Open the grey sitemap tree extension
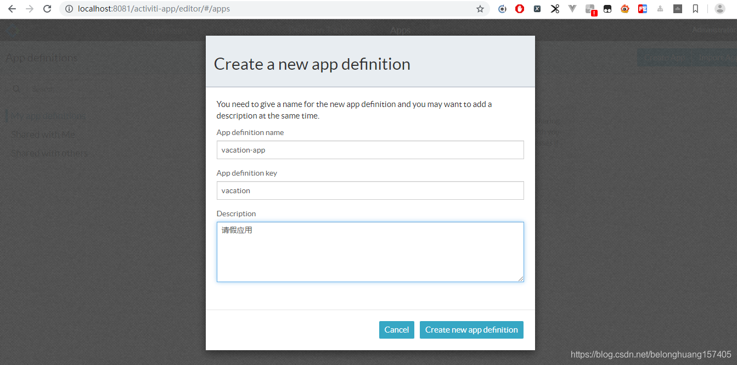 click(660, 9)
